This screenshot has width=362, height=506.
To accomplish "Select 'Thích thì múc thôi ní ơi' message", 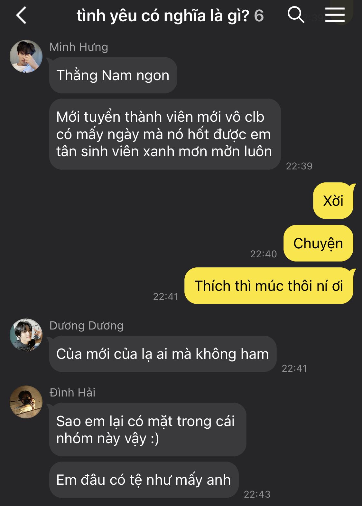I will (269, 286).
